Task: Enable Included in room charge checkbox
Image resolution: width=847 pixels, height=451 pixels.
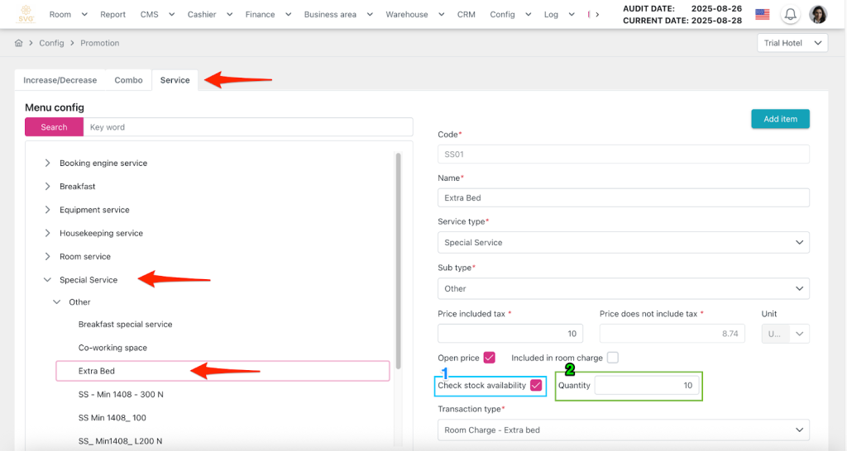Action: (612, 358)
